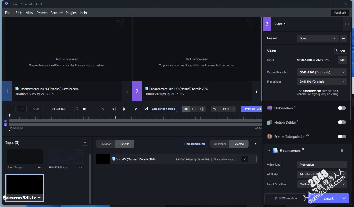
Task: Click the timecode input field
Action: [58, 109]
